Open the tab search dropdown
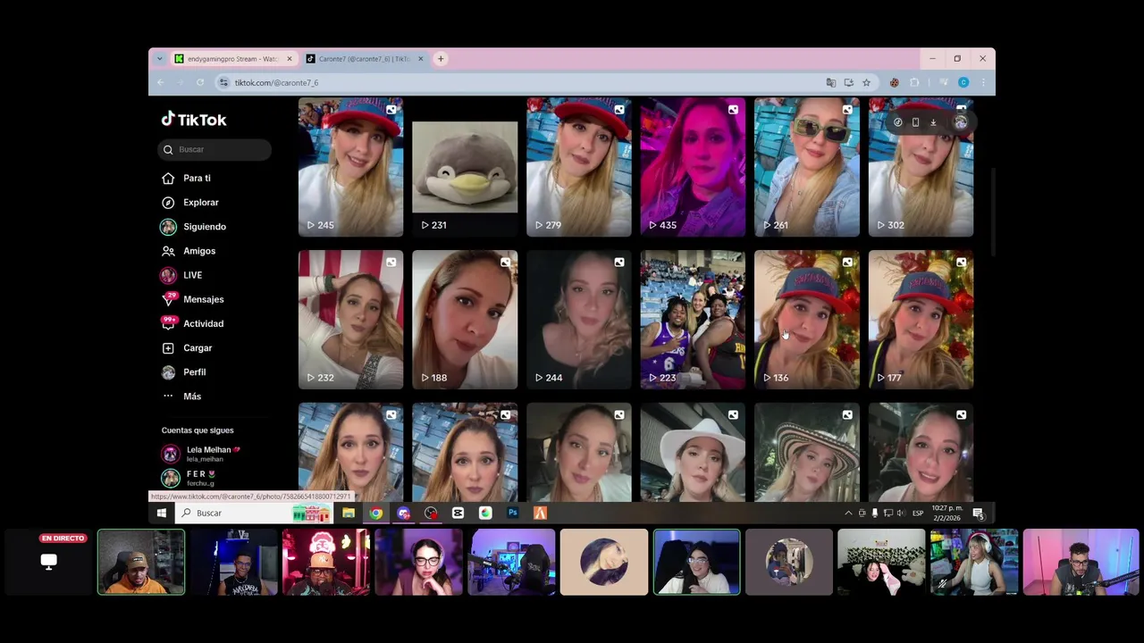This screenshot has height=643, width=1144. [160, 59]
